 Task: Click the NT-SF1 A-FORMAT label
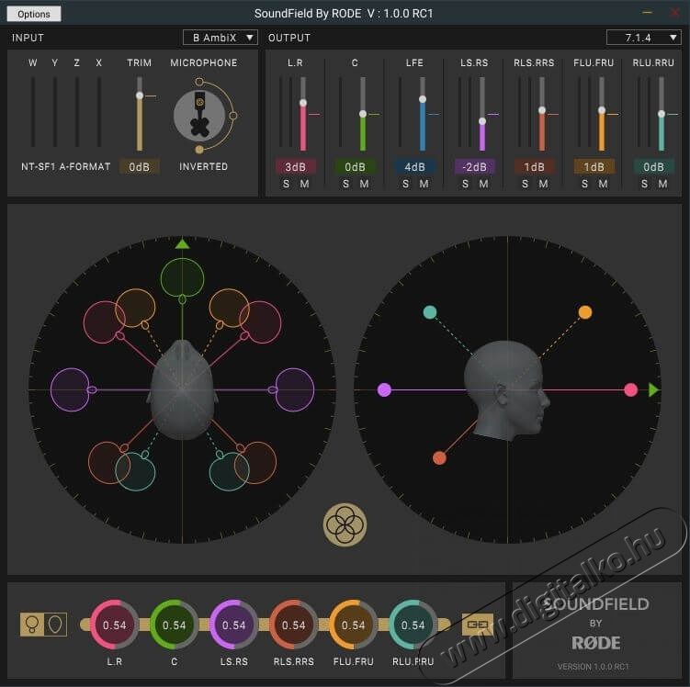pyautogui.click(x=66, y=166)
